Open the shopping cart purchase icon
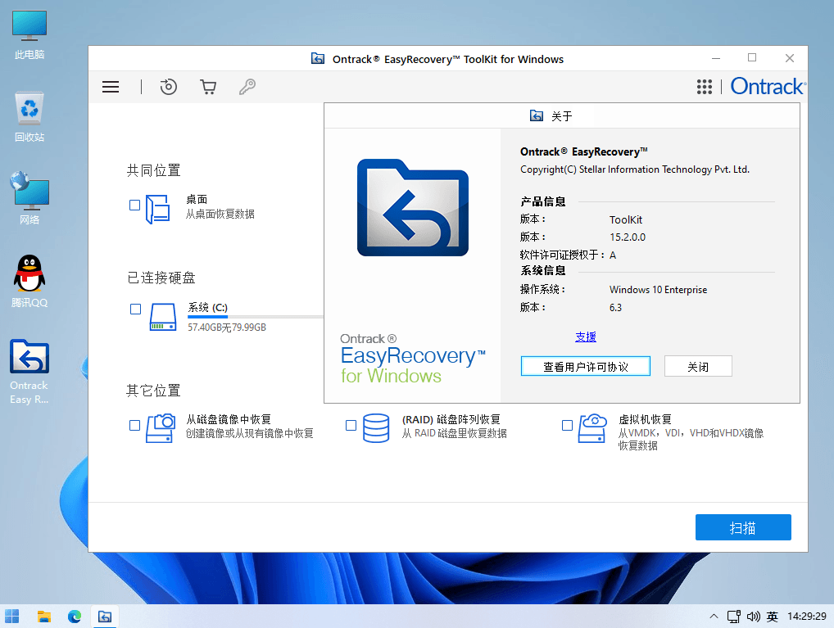834x628 pixels. [x=208, y=87]
